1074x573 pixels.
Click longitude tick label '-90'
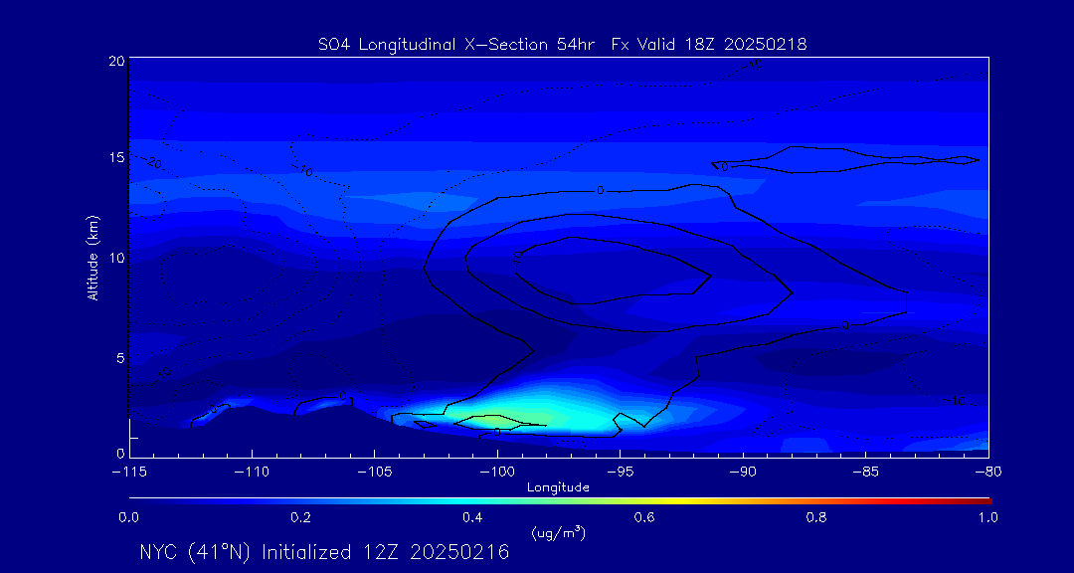[x=743, y=472]
